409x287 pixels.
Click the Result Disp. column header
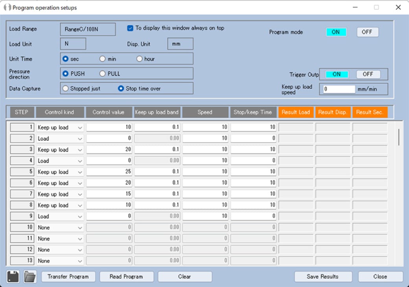pos(333,112)
